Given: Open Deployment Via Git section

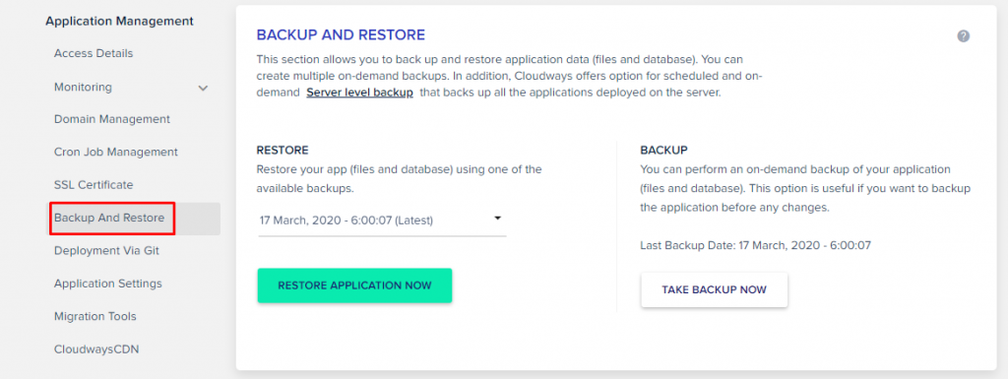Looking at the screenshot, I should point(106,250).
